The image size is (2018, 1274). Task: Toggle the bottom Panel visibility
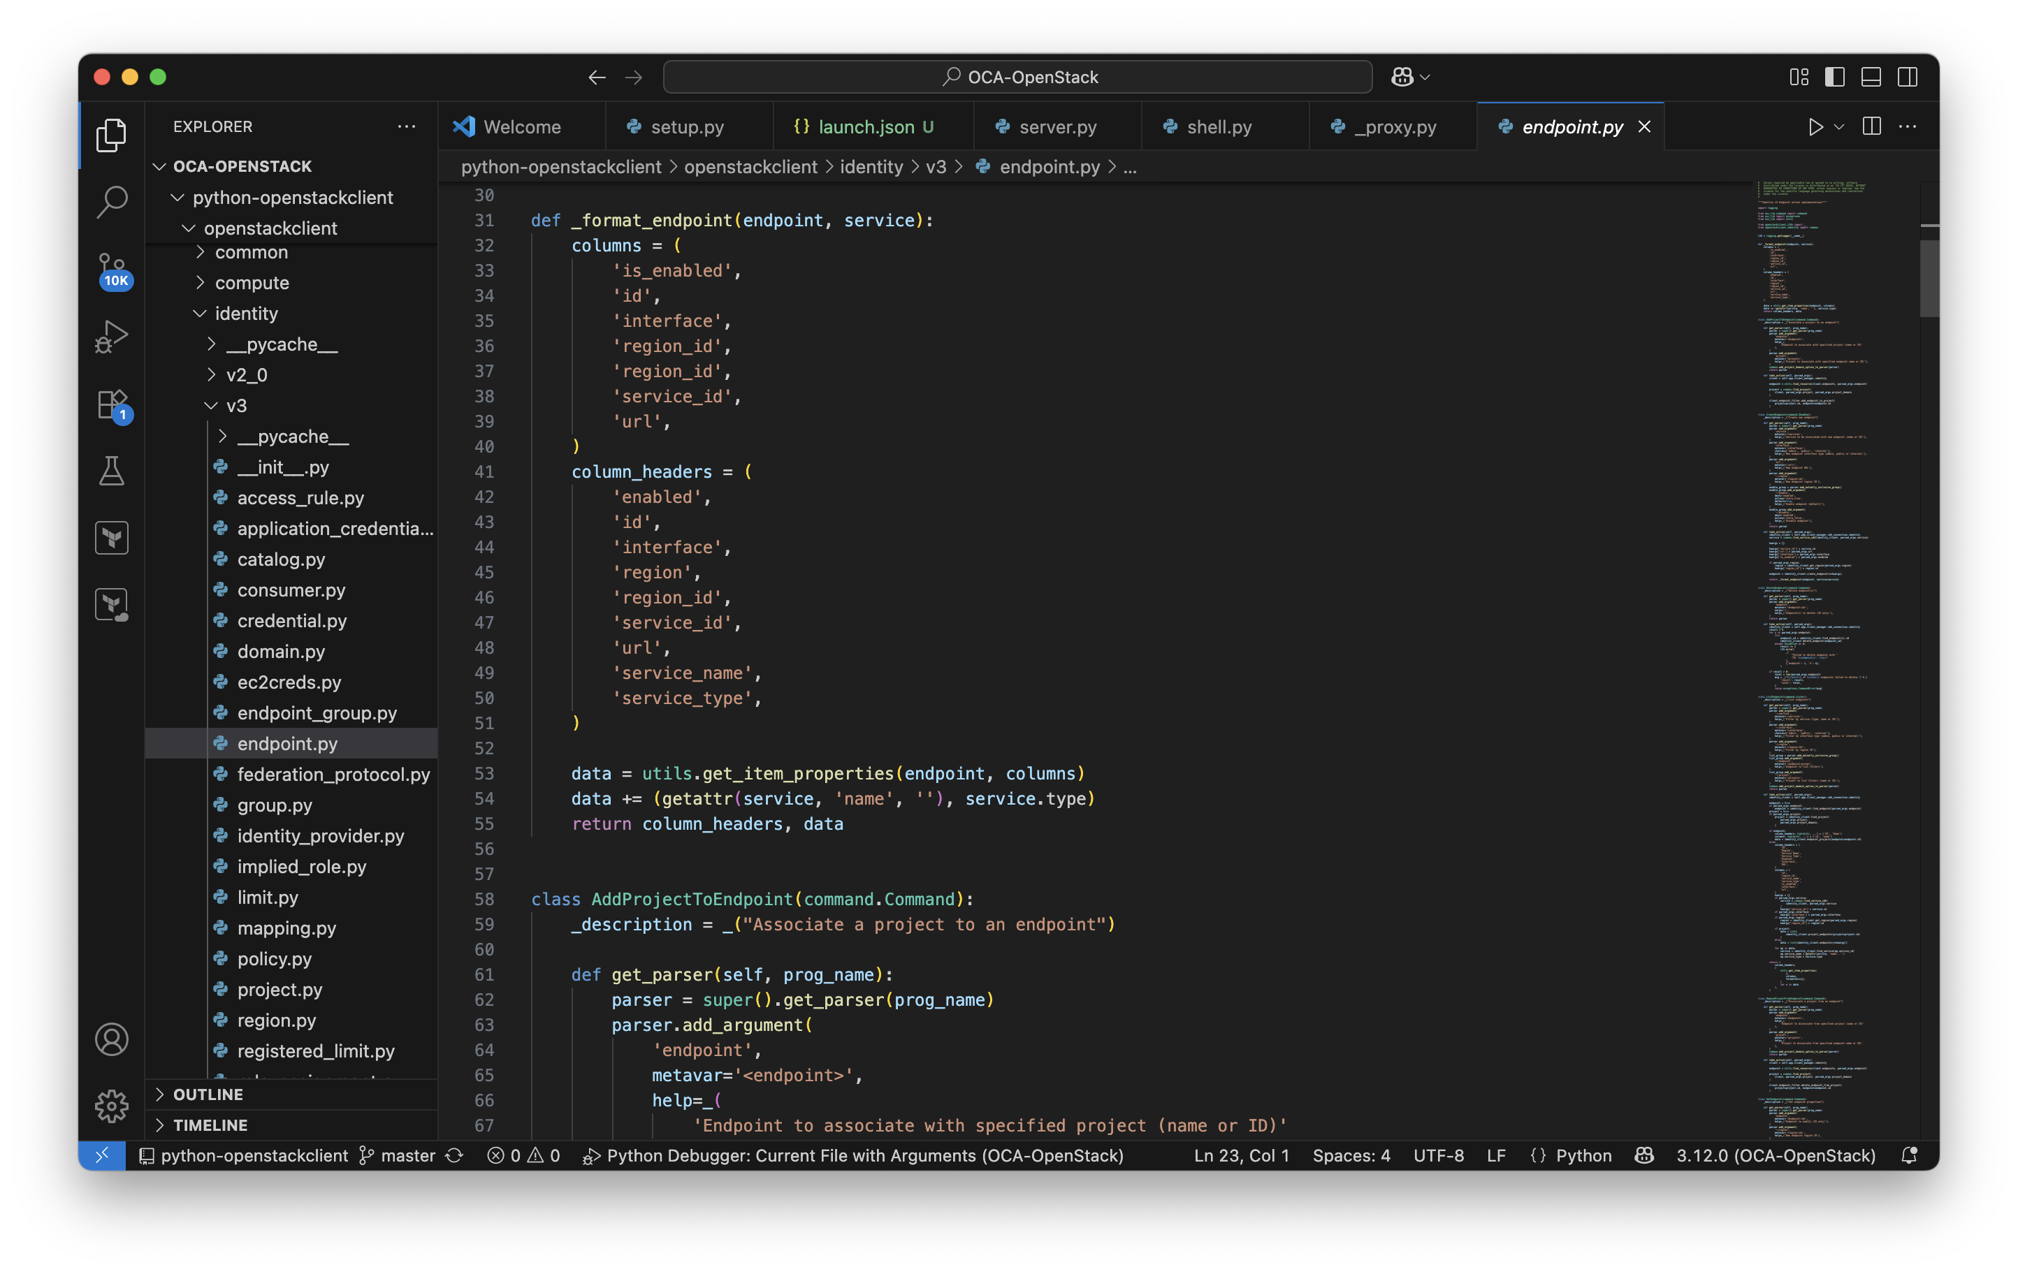pos(1871,77)
